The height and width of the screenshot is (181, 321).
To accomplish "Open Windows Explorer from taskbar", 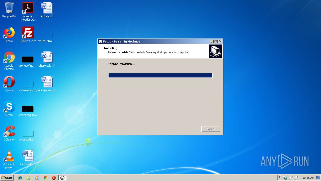I will [28, 178].
